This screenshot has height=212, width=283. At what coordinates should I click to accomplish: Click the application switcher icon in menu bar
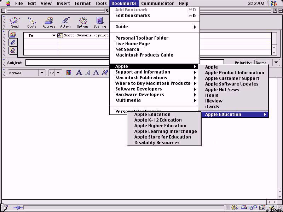274,4
